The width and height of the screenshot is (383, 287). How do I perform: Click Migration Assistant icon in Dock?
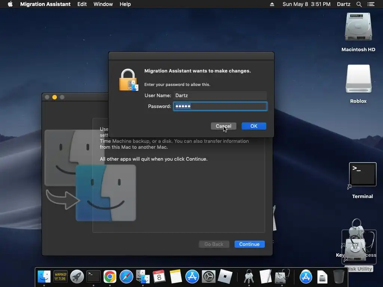[143, 277]
